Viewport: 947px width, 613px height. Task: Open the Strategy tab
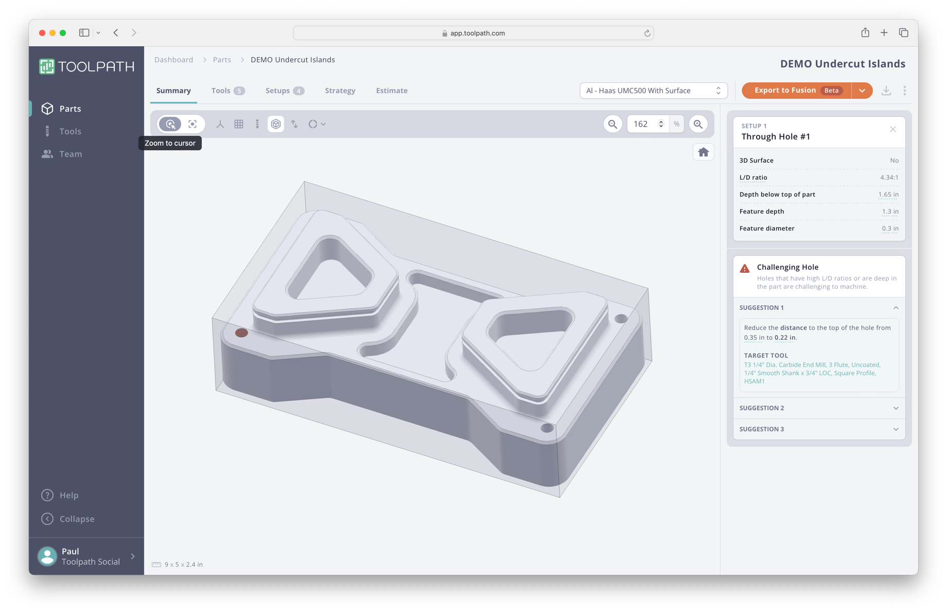coord(340,90)
